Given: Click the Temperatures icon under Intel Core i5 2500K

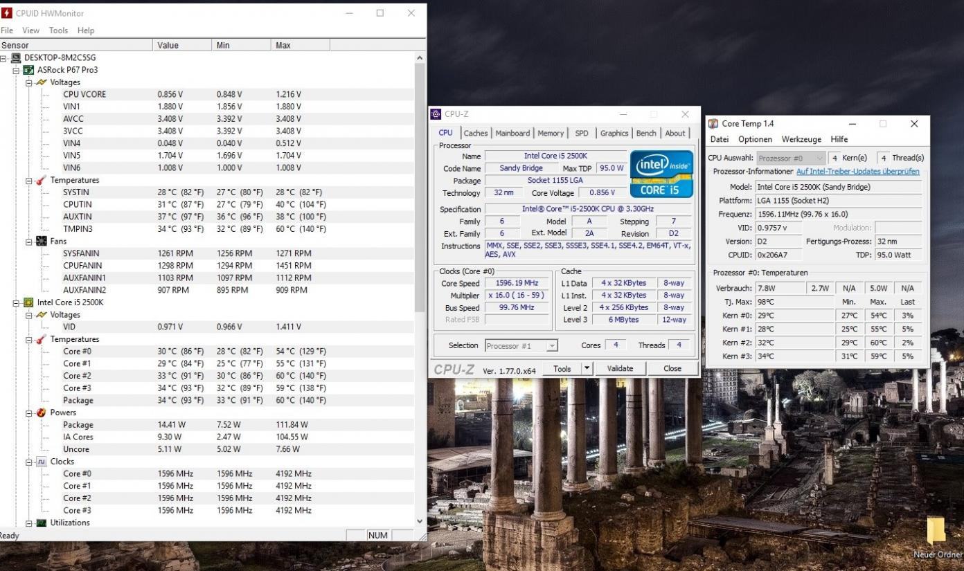Looking at the screenshot, I should coord(42,339).
